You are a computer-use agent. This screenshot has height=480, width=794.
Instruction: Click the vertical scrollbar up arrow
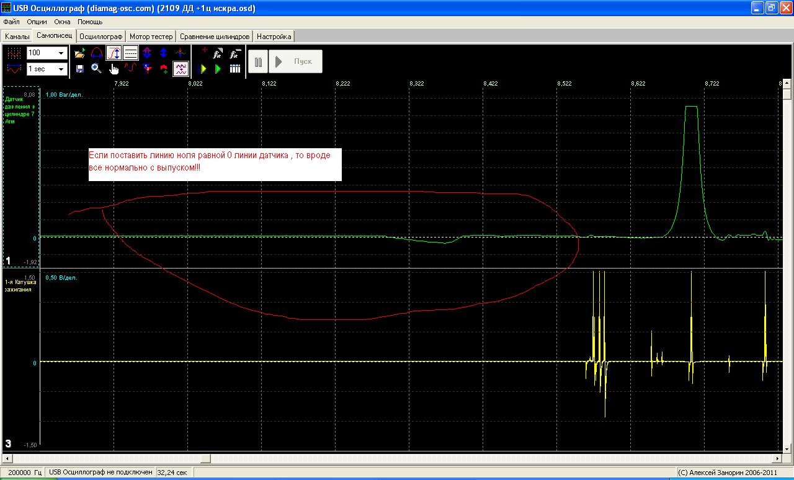pyautogui.click(x=788, y=84)
